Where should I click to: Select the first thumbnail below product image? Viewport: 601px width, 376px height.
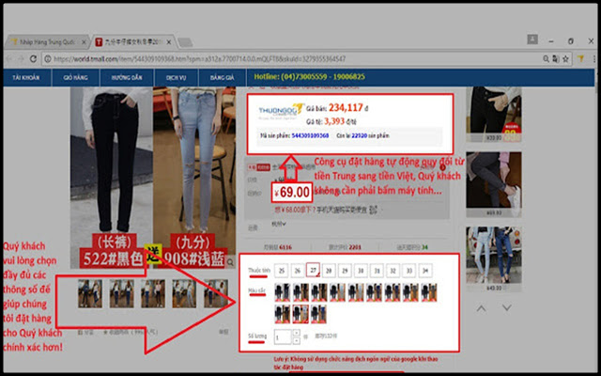pyautogui.click(x=90, y=293)
